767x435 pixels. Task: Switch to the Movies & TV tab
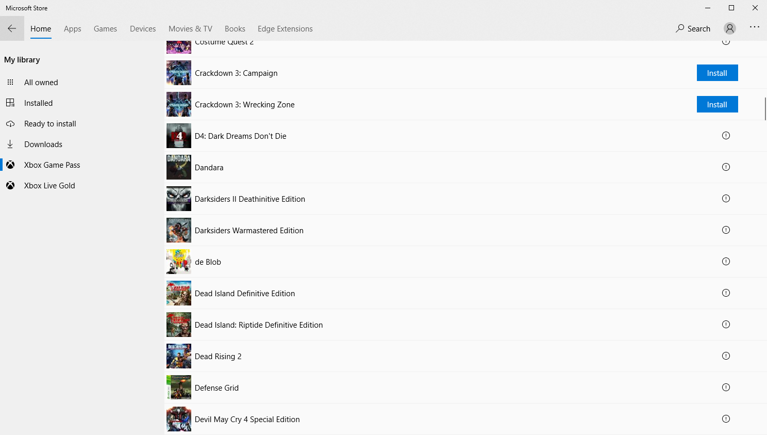click(x=190, y=29)
